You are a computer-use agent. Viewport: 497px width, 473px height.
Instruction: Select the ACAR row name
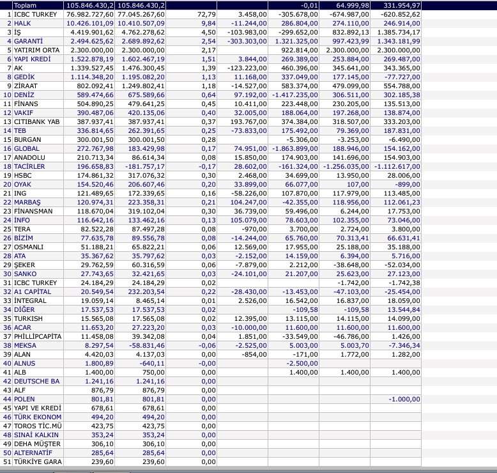(x=22, y=327)
